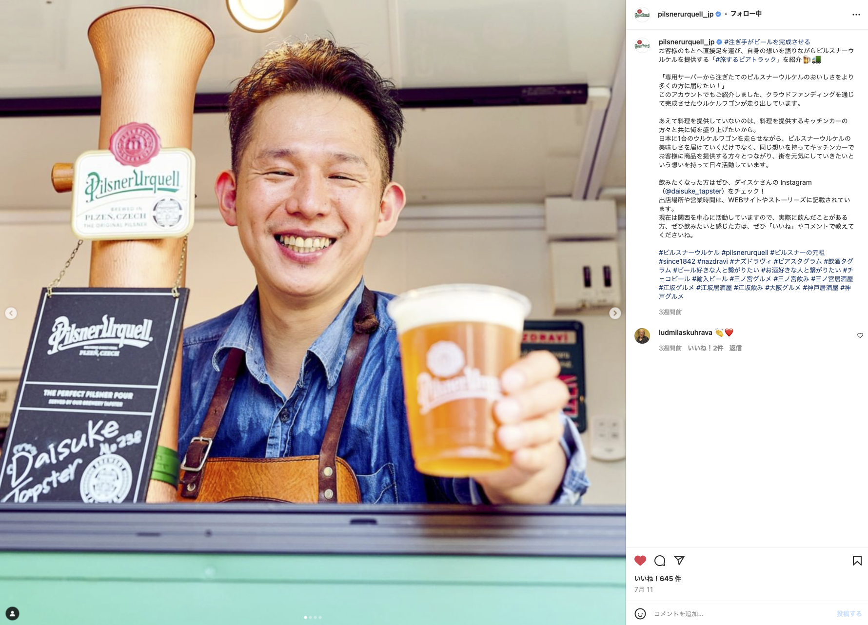Unlike the post with the red heart

(640, 561)
